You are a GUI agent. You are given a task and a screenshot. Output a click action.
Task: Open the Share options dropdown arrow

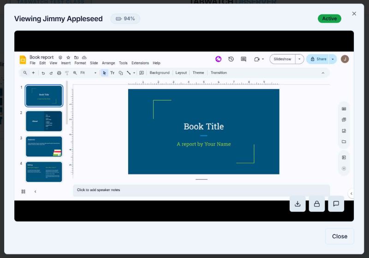click(333, 59)
